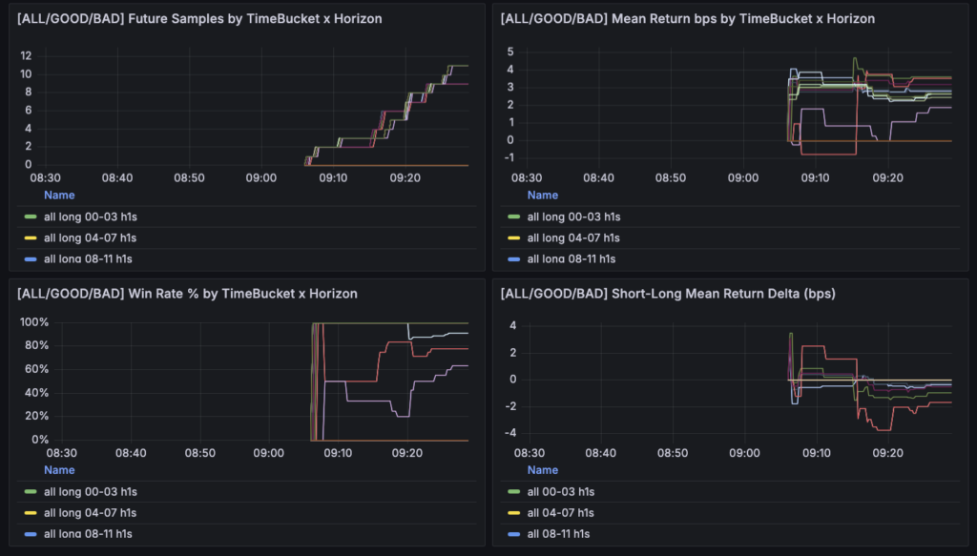Screen dimensions: 977x556
Task: Click green color swatch in Future Samples legend
Action: point(29,217)
